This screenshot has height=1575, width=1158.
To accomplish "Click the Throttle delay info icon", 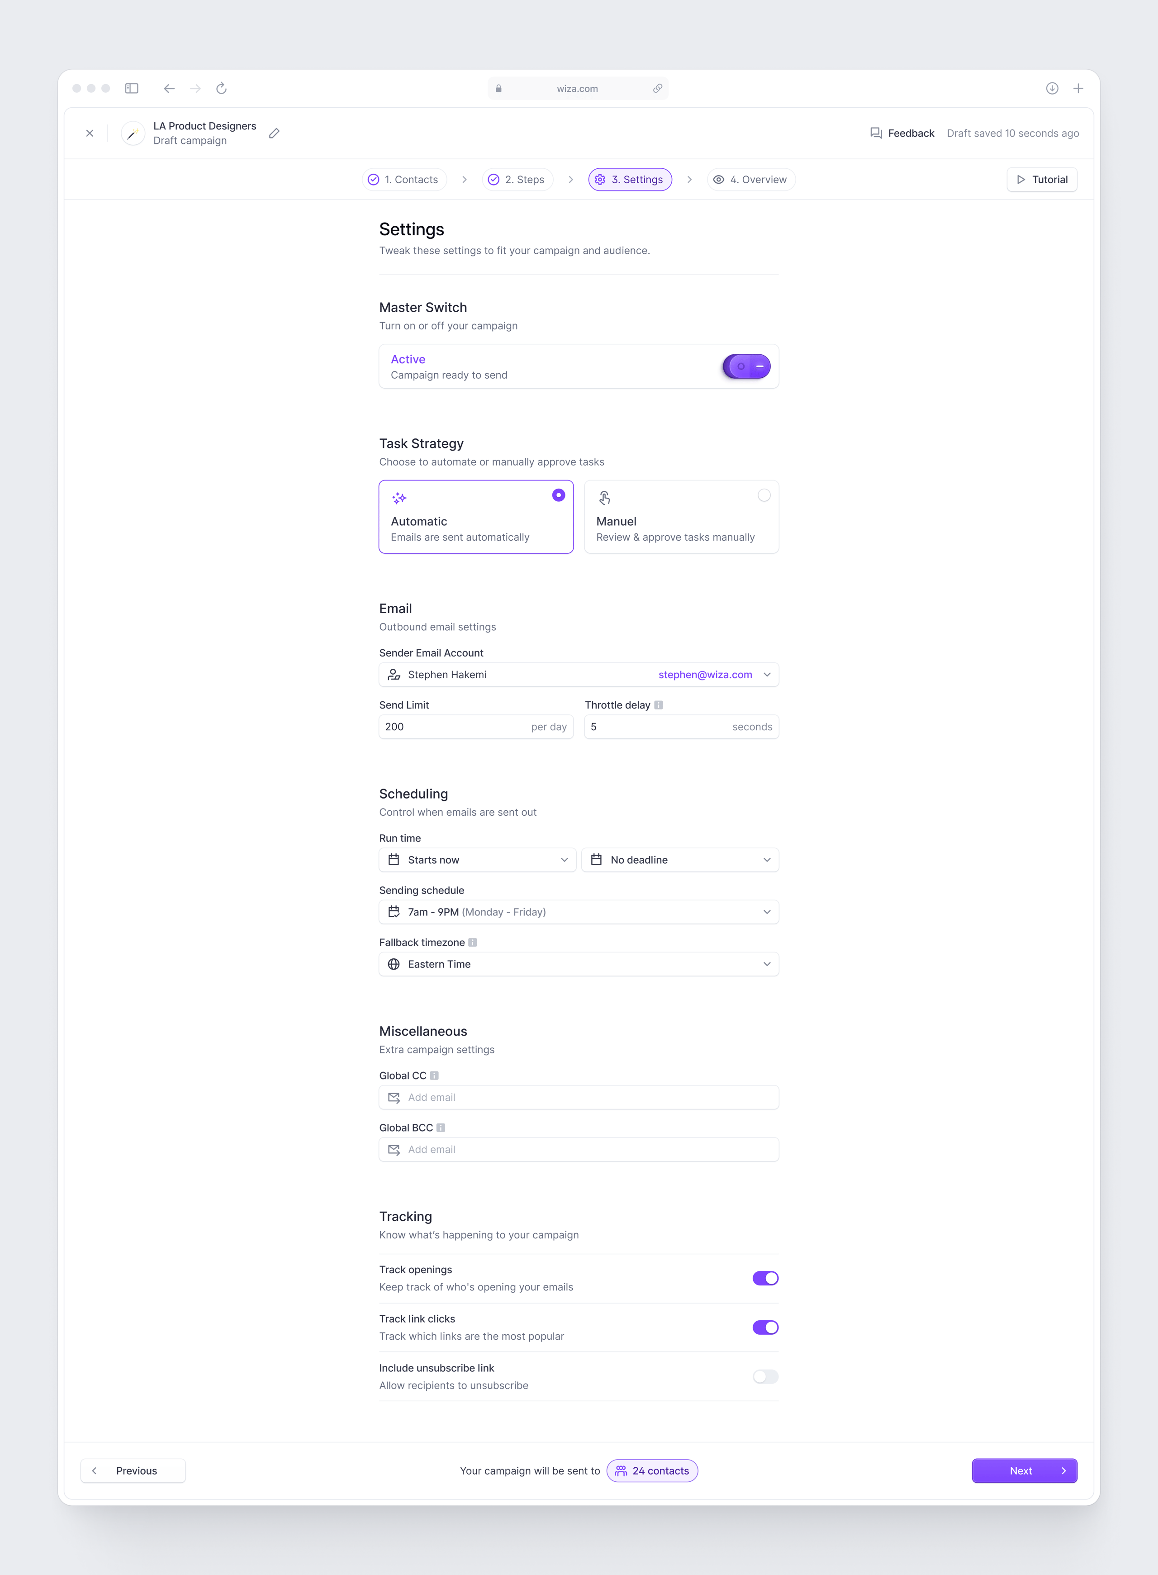I will [658, 705].
